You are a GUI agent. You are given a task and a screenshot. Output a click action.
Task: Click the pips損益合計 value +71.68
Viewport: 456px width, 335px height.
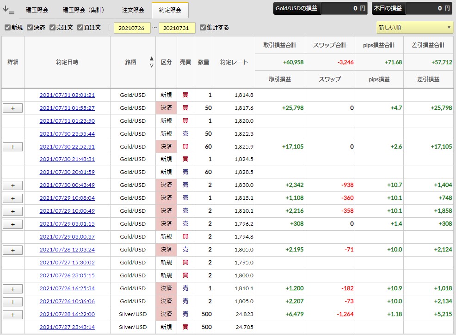pyautogui.click(x=393, y=62)
